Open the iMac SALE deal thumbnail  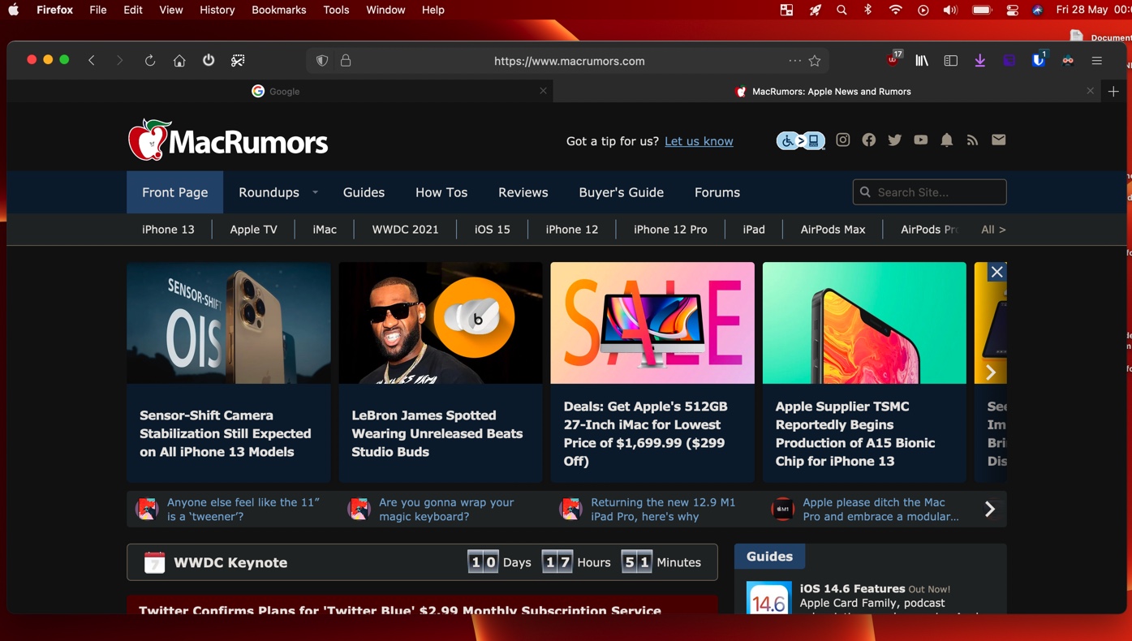(652, 323)
